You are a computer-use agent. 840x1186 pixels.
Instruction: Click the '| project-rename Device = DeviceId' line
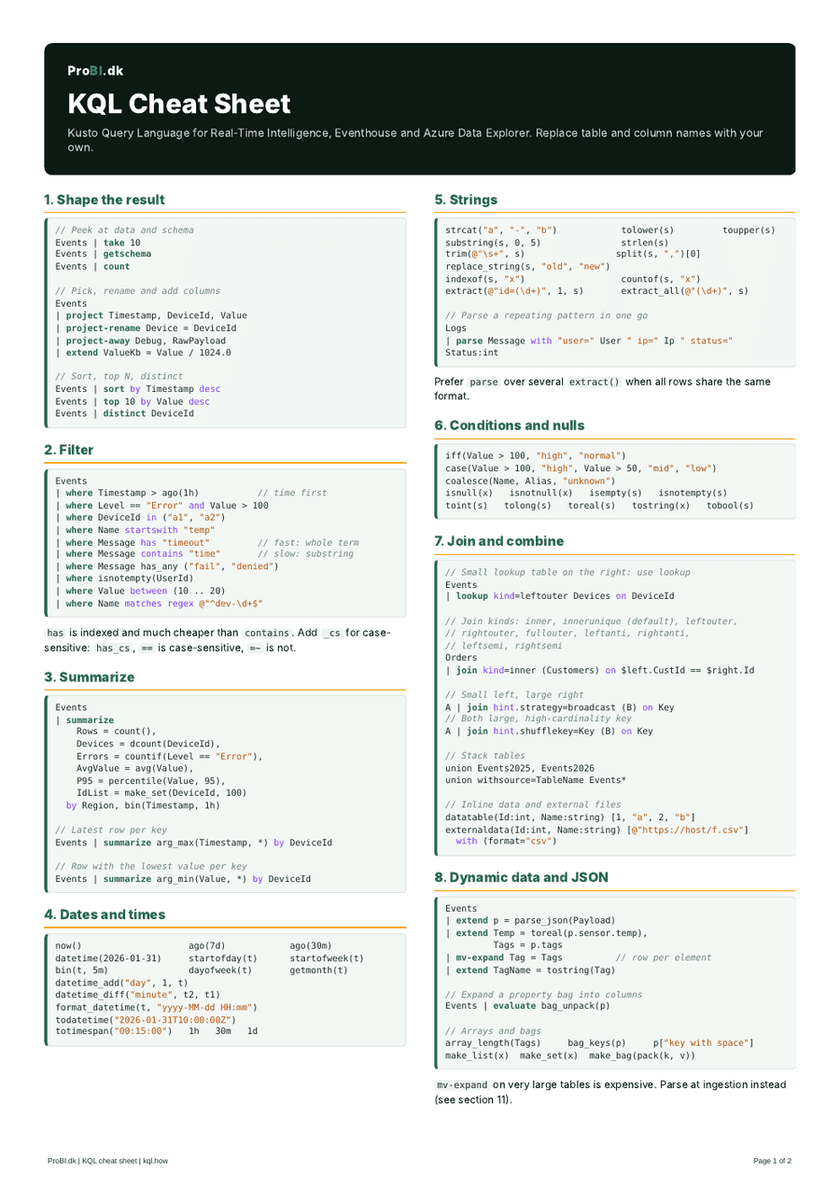click(x=146, y=328)
